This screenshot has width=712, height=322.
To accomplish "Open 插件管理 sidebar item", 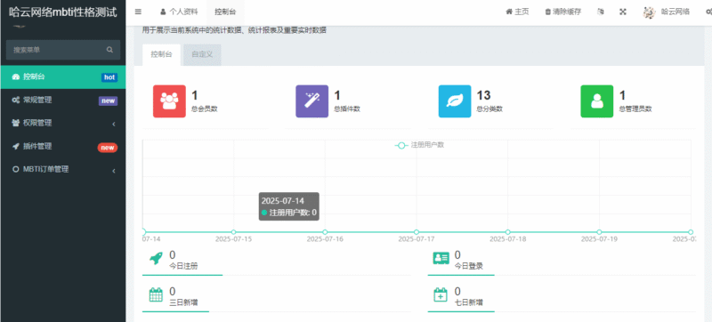I will [x=62, y=147].
